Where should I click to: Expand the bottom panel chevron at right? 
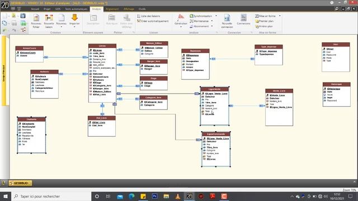tap(354, 182)
